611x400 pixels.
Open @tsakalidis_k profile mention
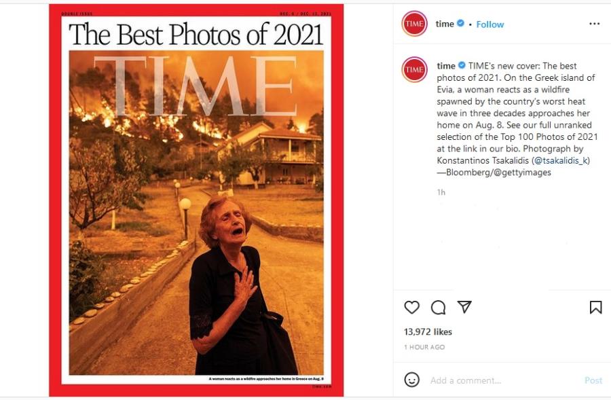click(561, 160)
